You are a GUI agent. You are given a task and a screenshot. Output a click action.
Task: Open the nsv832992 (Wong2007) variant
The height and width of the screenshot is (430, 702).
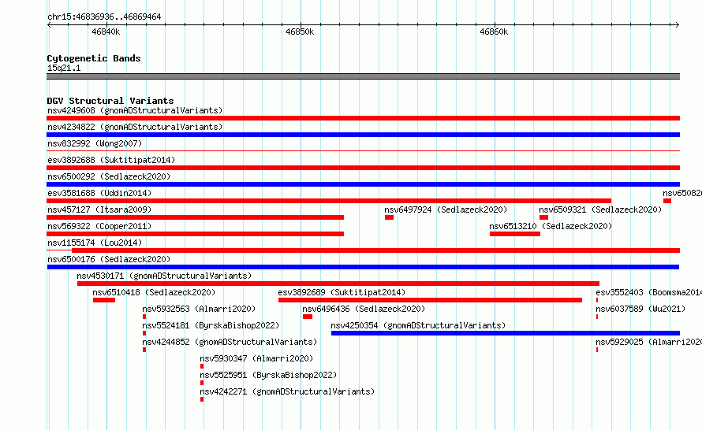[x=95, y=143]
